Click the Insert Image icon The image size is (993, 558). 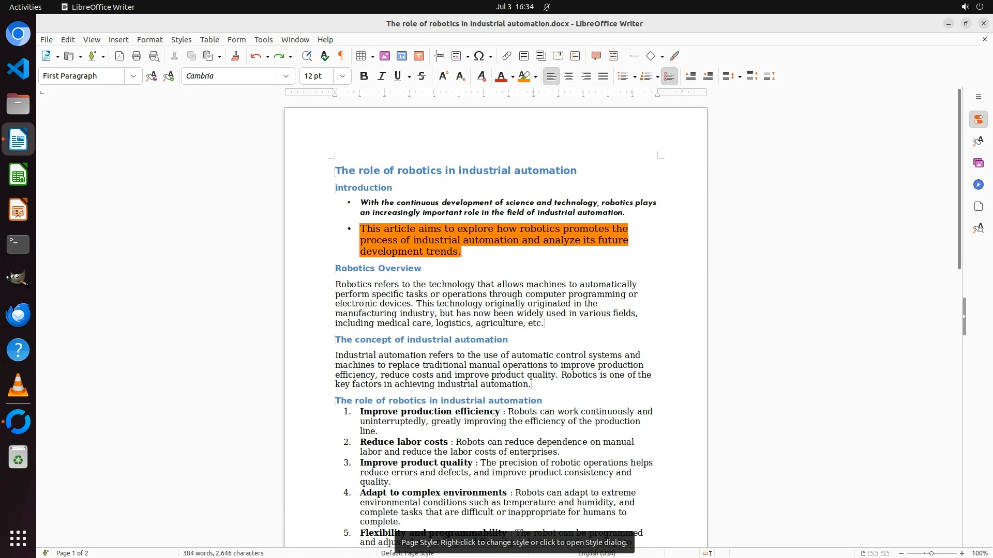coord(385,56)
